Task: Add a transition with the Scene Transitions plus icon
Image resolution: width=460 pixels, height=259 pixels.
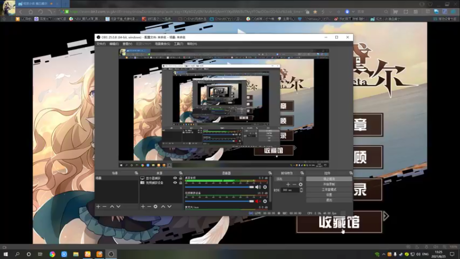Action: 288,184
